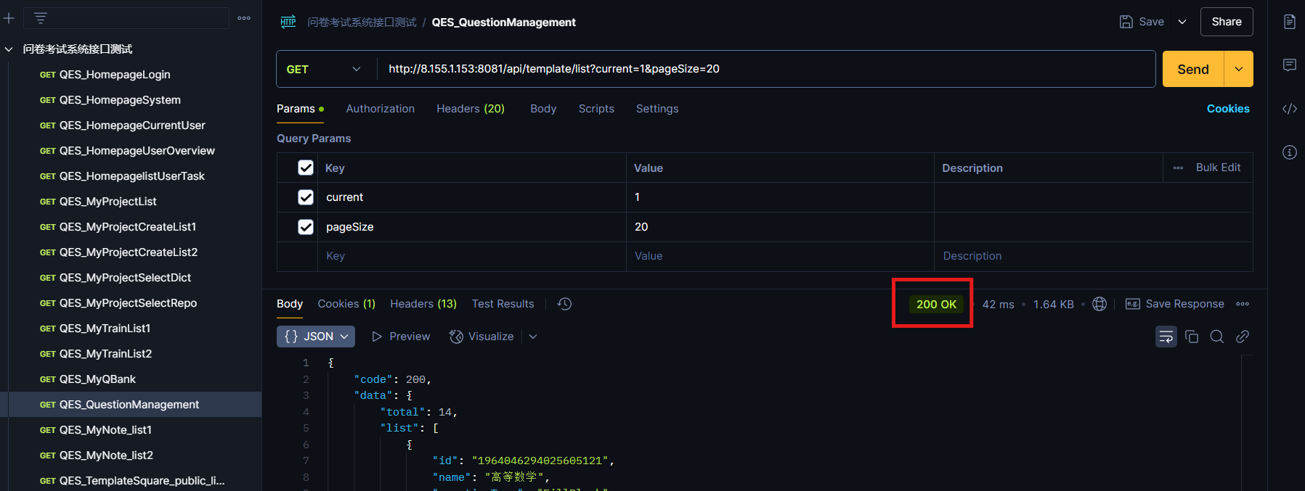Switch to the Scripts tab
This screenshot has height=491, width=1305.
point(596,109)
